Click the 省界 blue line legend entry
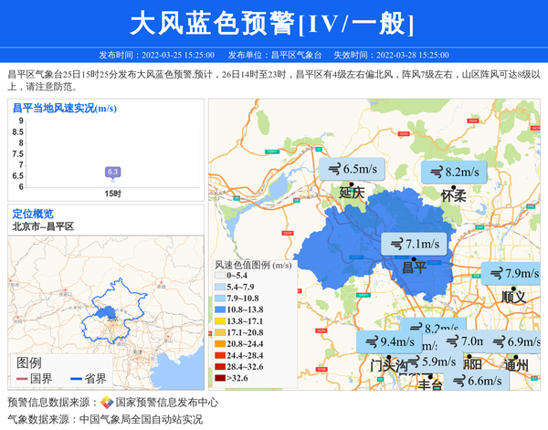Viewport: 548px width, 430px height. point(85,379)
